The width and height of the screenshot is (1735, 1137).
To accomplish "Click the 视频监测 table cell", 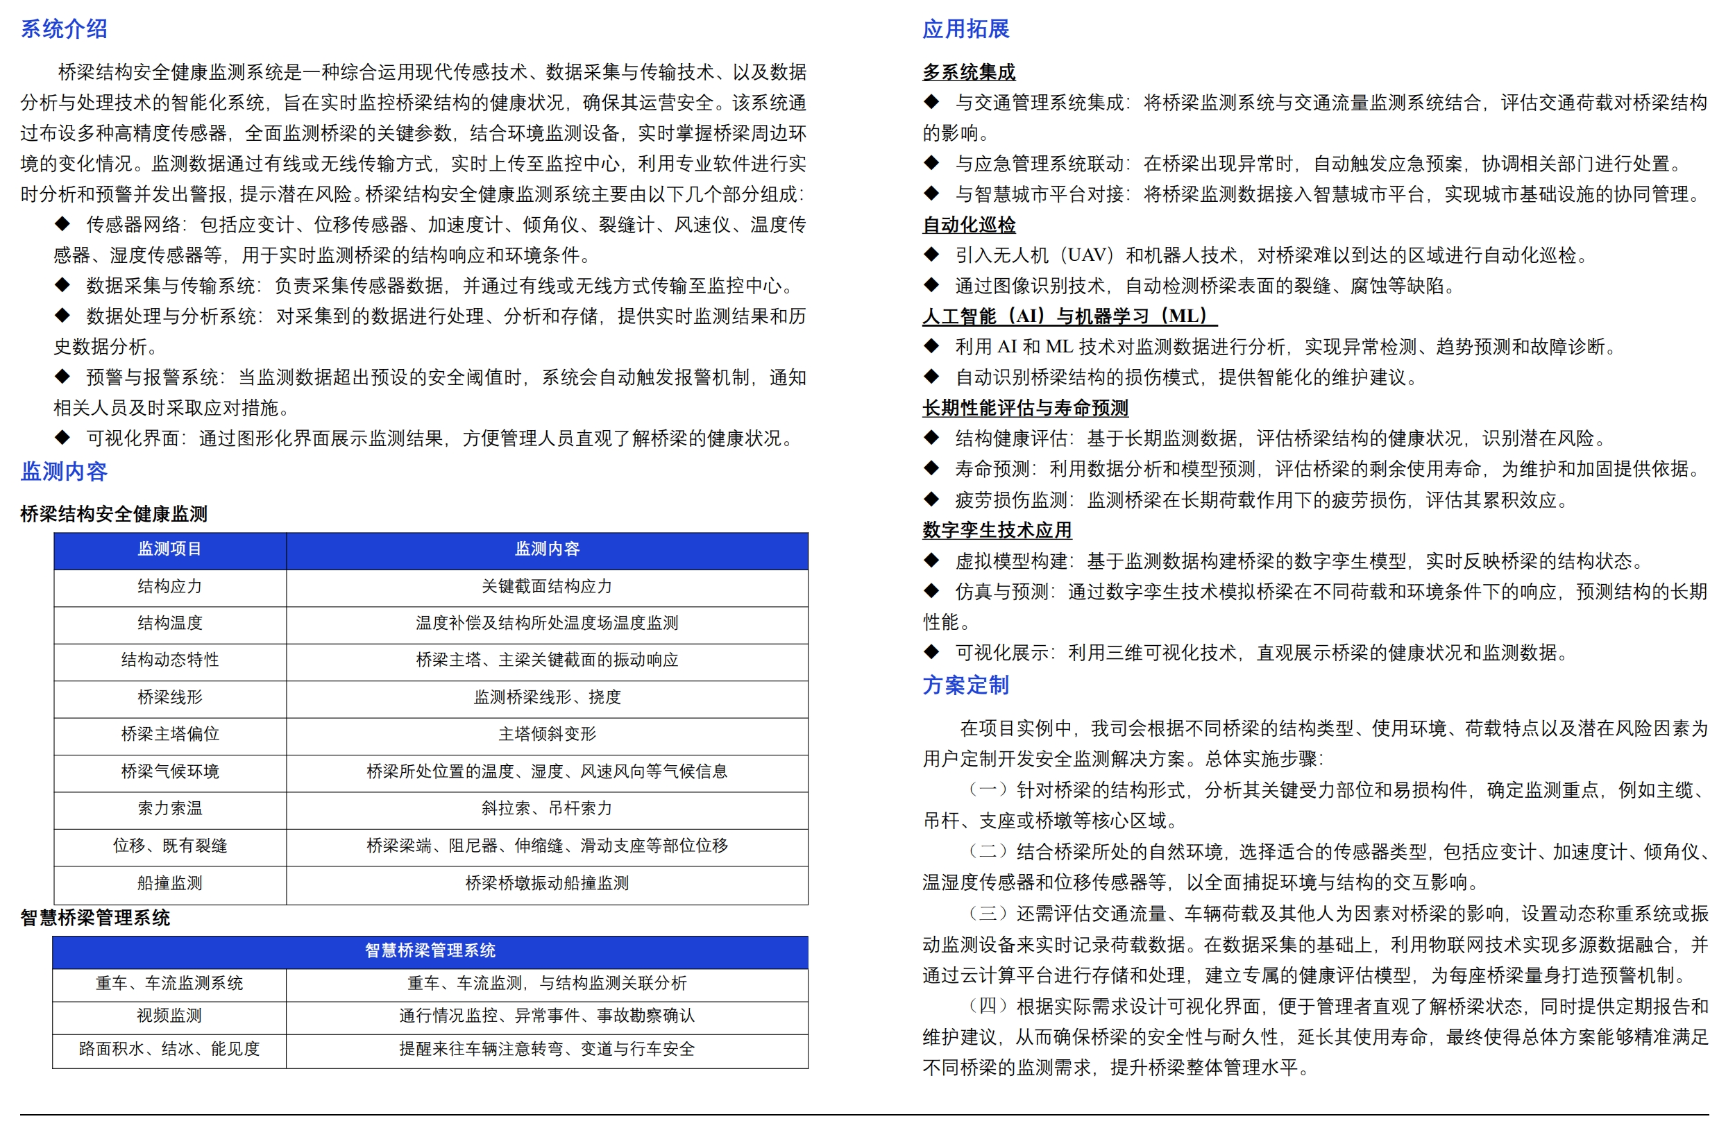I will (x=170, y=1016).
